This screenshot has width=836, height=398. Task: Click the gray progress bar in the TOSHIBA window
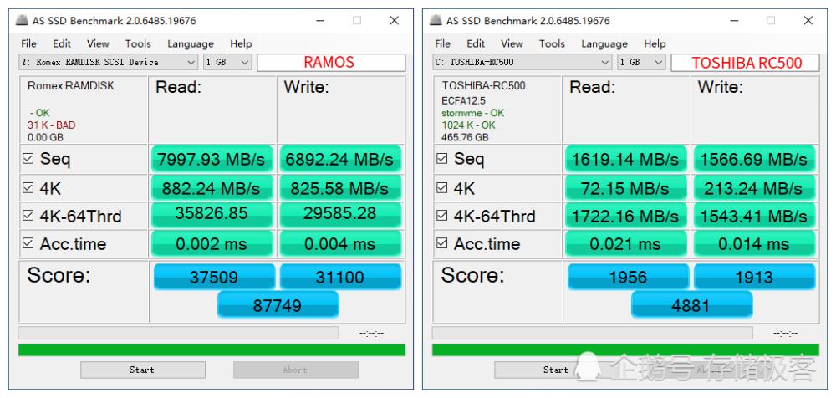coord(592,333)
